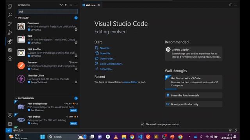Refresh the extensions list
The height and width of the screenshot is (140, 250).
pos(66,5)
